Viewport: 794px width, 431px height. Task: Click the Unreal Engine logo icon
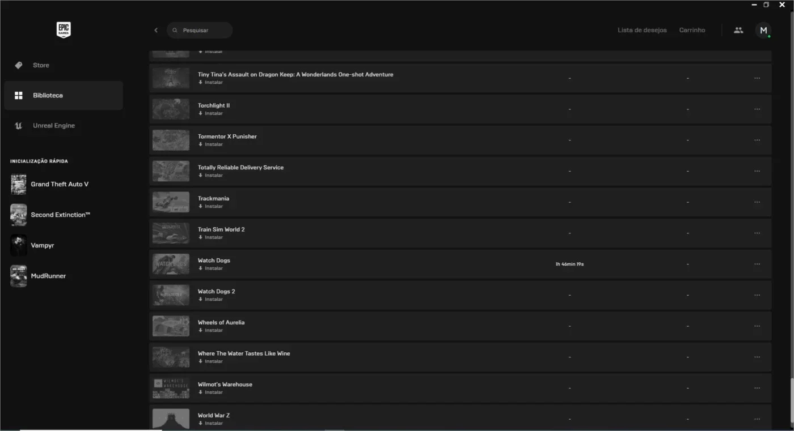point(18,126)
